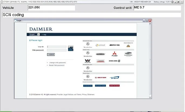Screen dimensions: 185x112
Task: Open the Privacy Statement footer link
Action: (88, 94)
